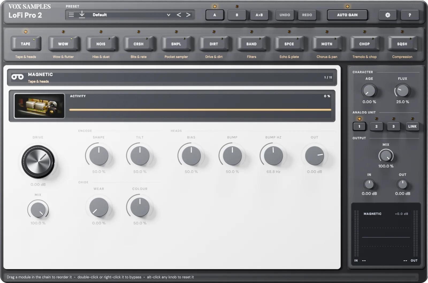Click the BUMP HZ knob
428x283 pixels.
(273, 156)
